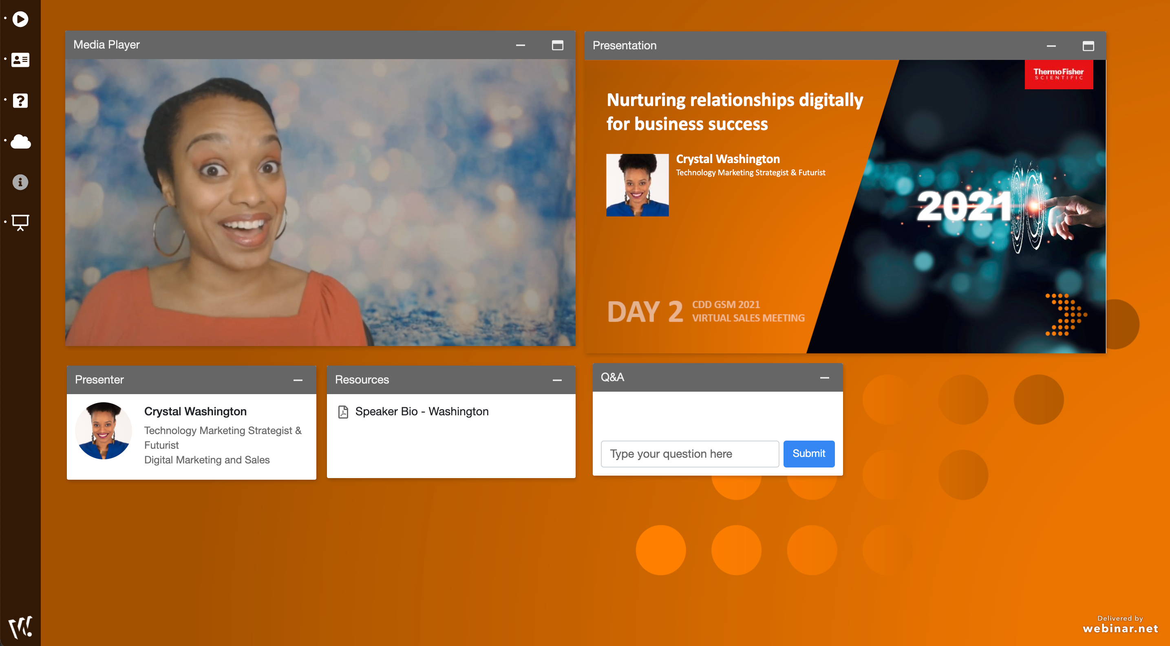Submit the Q&A question
The image size is (1170, 646).
809,453
